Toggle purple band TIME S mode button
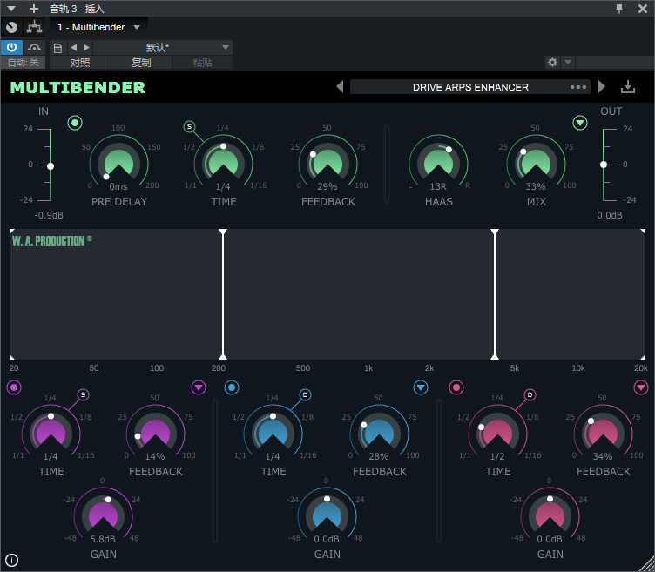 pos(83,394)
